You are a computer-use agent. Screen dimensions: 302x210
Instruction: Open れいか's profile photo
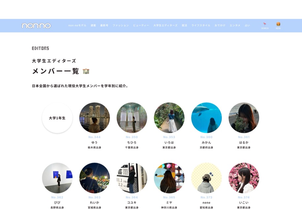tap(95, 178)
